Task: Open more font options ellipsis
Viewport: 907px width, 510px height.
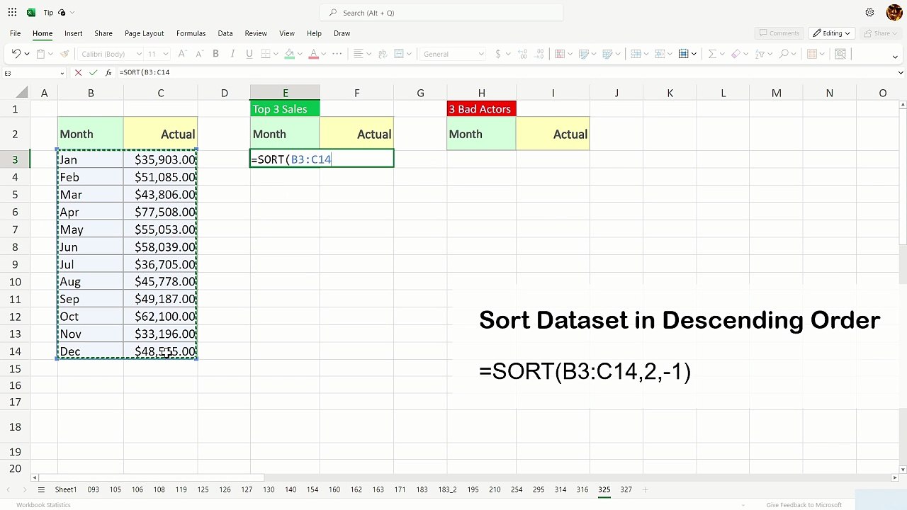Action: 336,54
